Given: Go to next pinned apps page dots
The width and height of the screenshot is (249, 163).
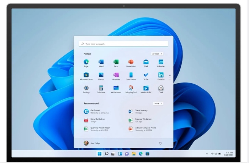Looking at the screenshot, I should coord(170,77).
